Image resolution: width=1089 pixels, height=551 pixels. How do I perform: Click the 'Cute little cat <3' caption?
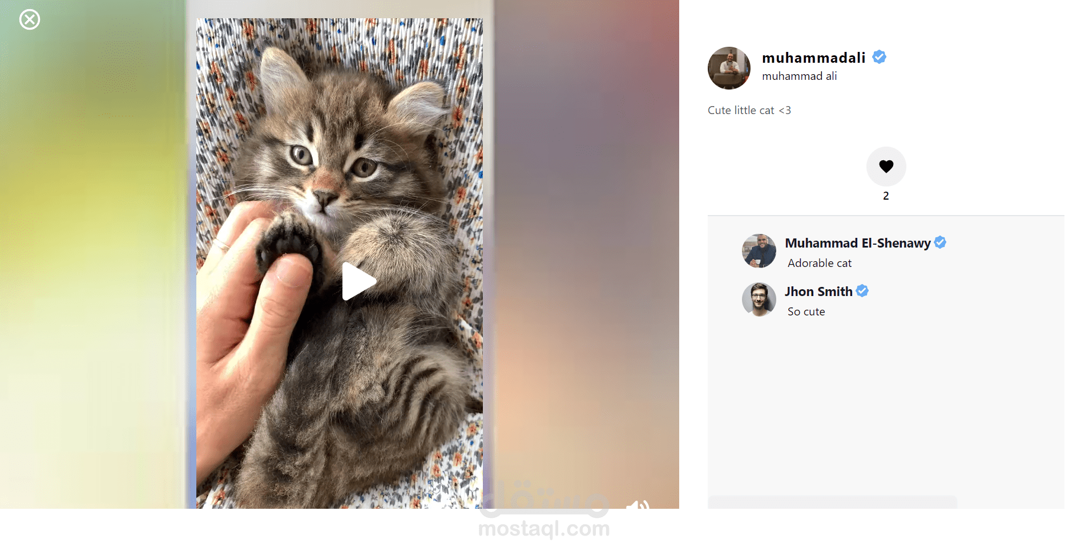[x=749, y=110]
